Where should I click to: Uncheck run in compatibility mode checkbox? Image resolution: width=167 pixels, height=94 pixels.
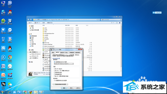[55, 62]
